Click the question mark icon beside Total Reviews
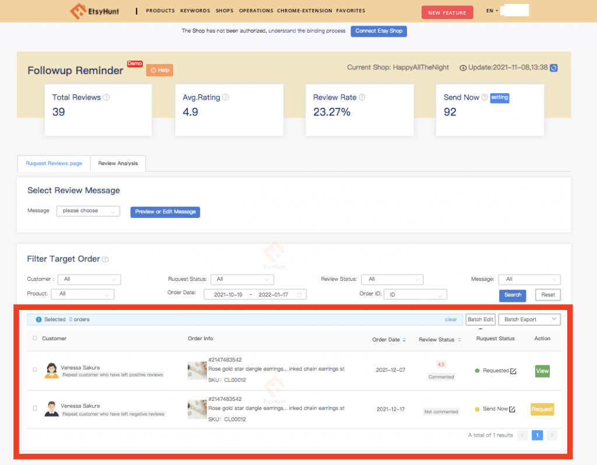This screenshot has height=465, width=597. click(106, 97)
